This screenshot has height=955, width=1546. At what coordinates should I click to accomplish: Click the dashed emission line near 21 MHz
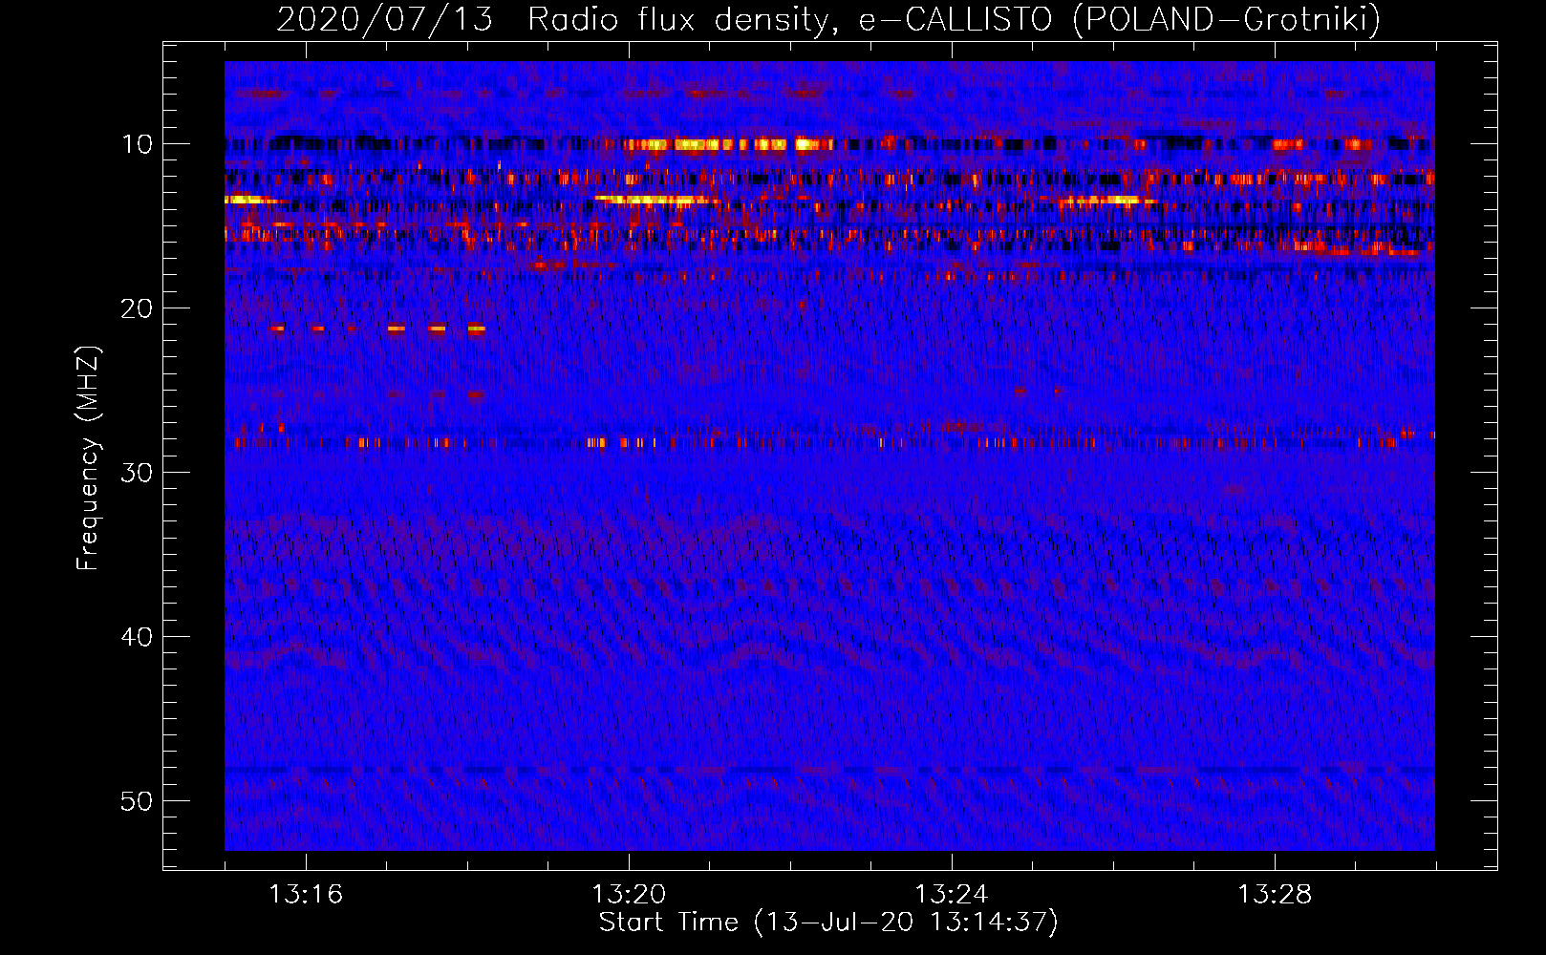(378, 329)
